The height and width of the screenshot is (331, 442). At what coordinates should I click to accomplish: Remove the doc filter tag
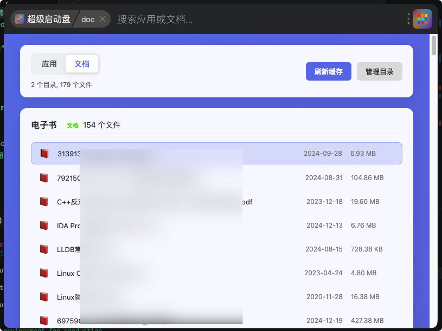pyautogui.click(x=103, y=19)
